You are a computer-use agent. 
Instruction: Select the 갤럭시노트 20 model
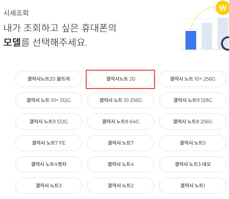pyautogui.click(x=120, y=79)
